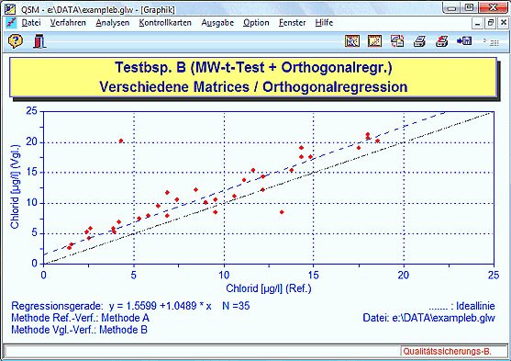Viewport: 511px width, 361px height.
Task: Click 'Methode Ref.-Verf.: Methode A' text
Action: pyautogui.click(x=80, y=318)
